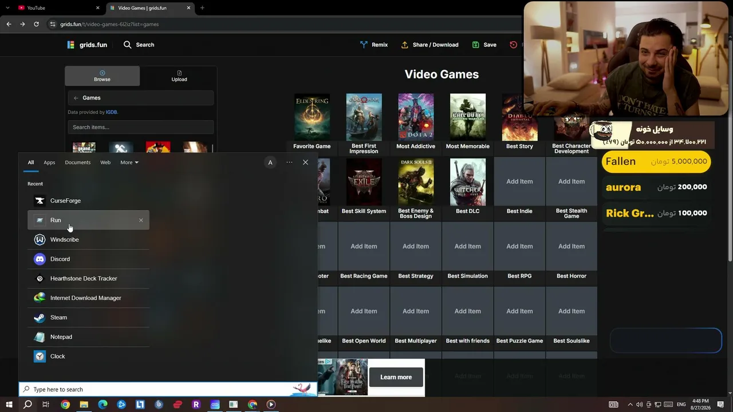Viewport: 733px width, 412px height.
Task: Select the Dota 2 Most Addictive cover
Action: coord(416,117)
